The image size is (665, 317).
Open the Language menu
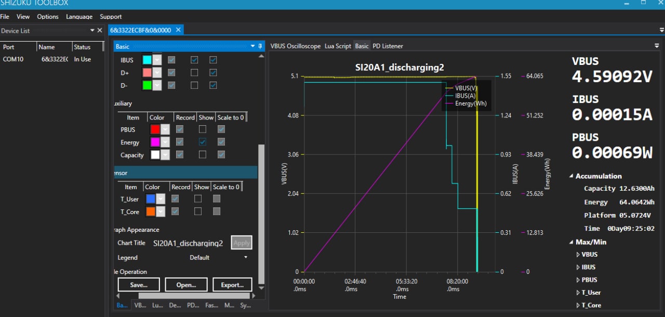point(79,17)
